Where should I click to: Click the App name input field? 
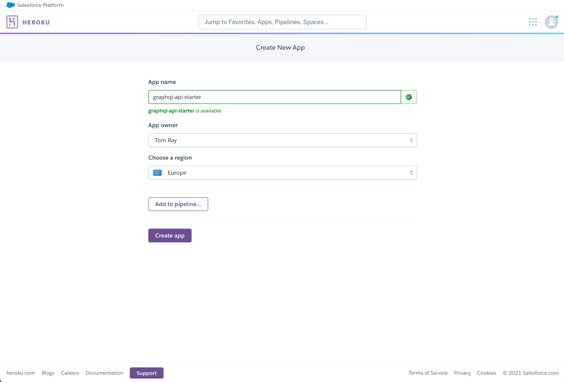pos(275,97)
